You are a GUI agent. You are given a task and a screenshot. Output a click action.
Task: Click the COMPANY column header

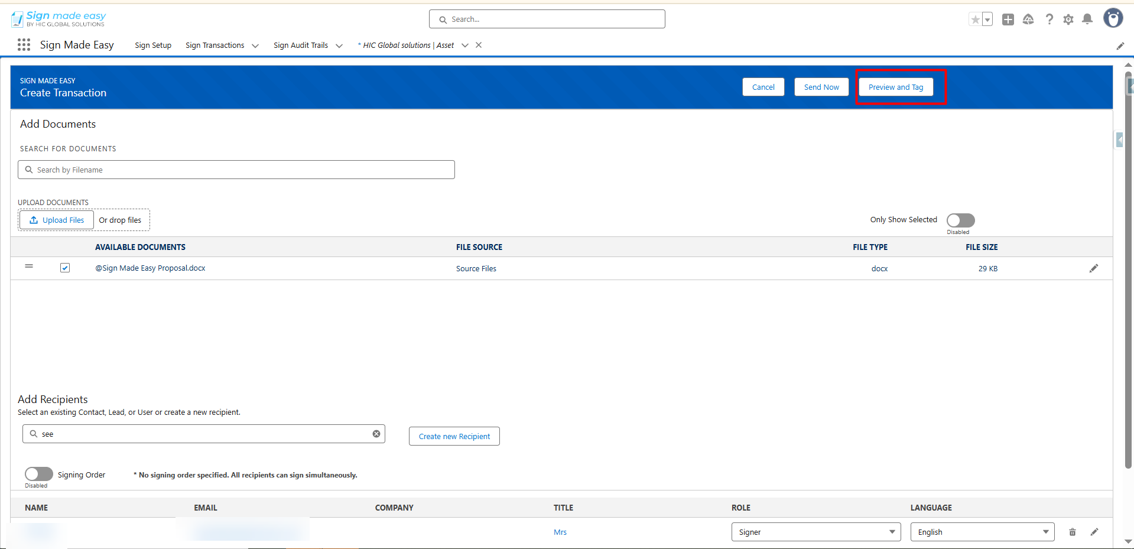pyautogui.click(x=394, y=508)
